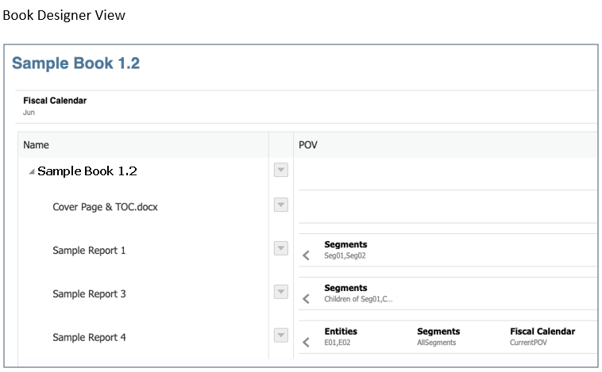Select Sample Report 4 in the tree
The height and width of the screenshot is (372, 602).
pyautogui.click(x=89, y=338)
